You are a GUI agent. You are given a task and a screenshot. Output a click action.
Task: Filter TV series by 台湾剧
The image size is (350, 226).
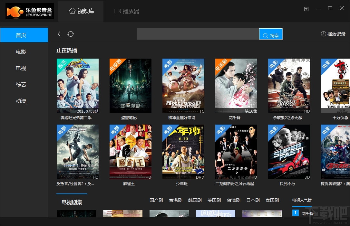[234, 200]
